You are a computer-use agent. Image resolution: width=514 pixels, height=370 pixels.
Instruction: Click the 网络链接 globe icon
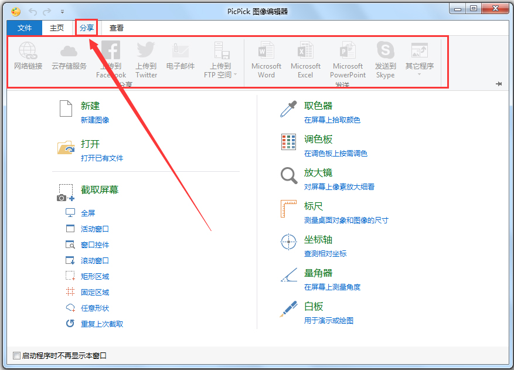click(x=28, y=50)
